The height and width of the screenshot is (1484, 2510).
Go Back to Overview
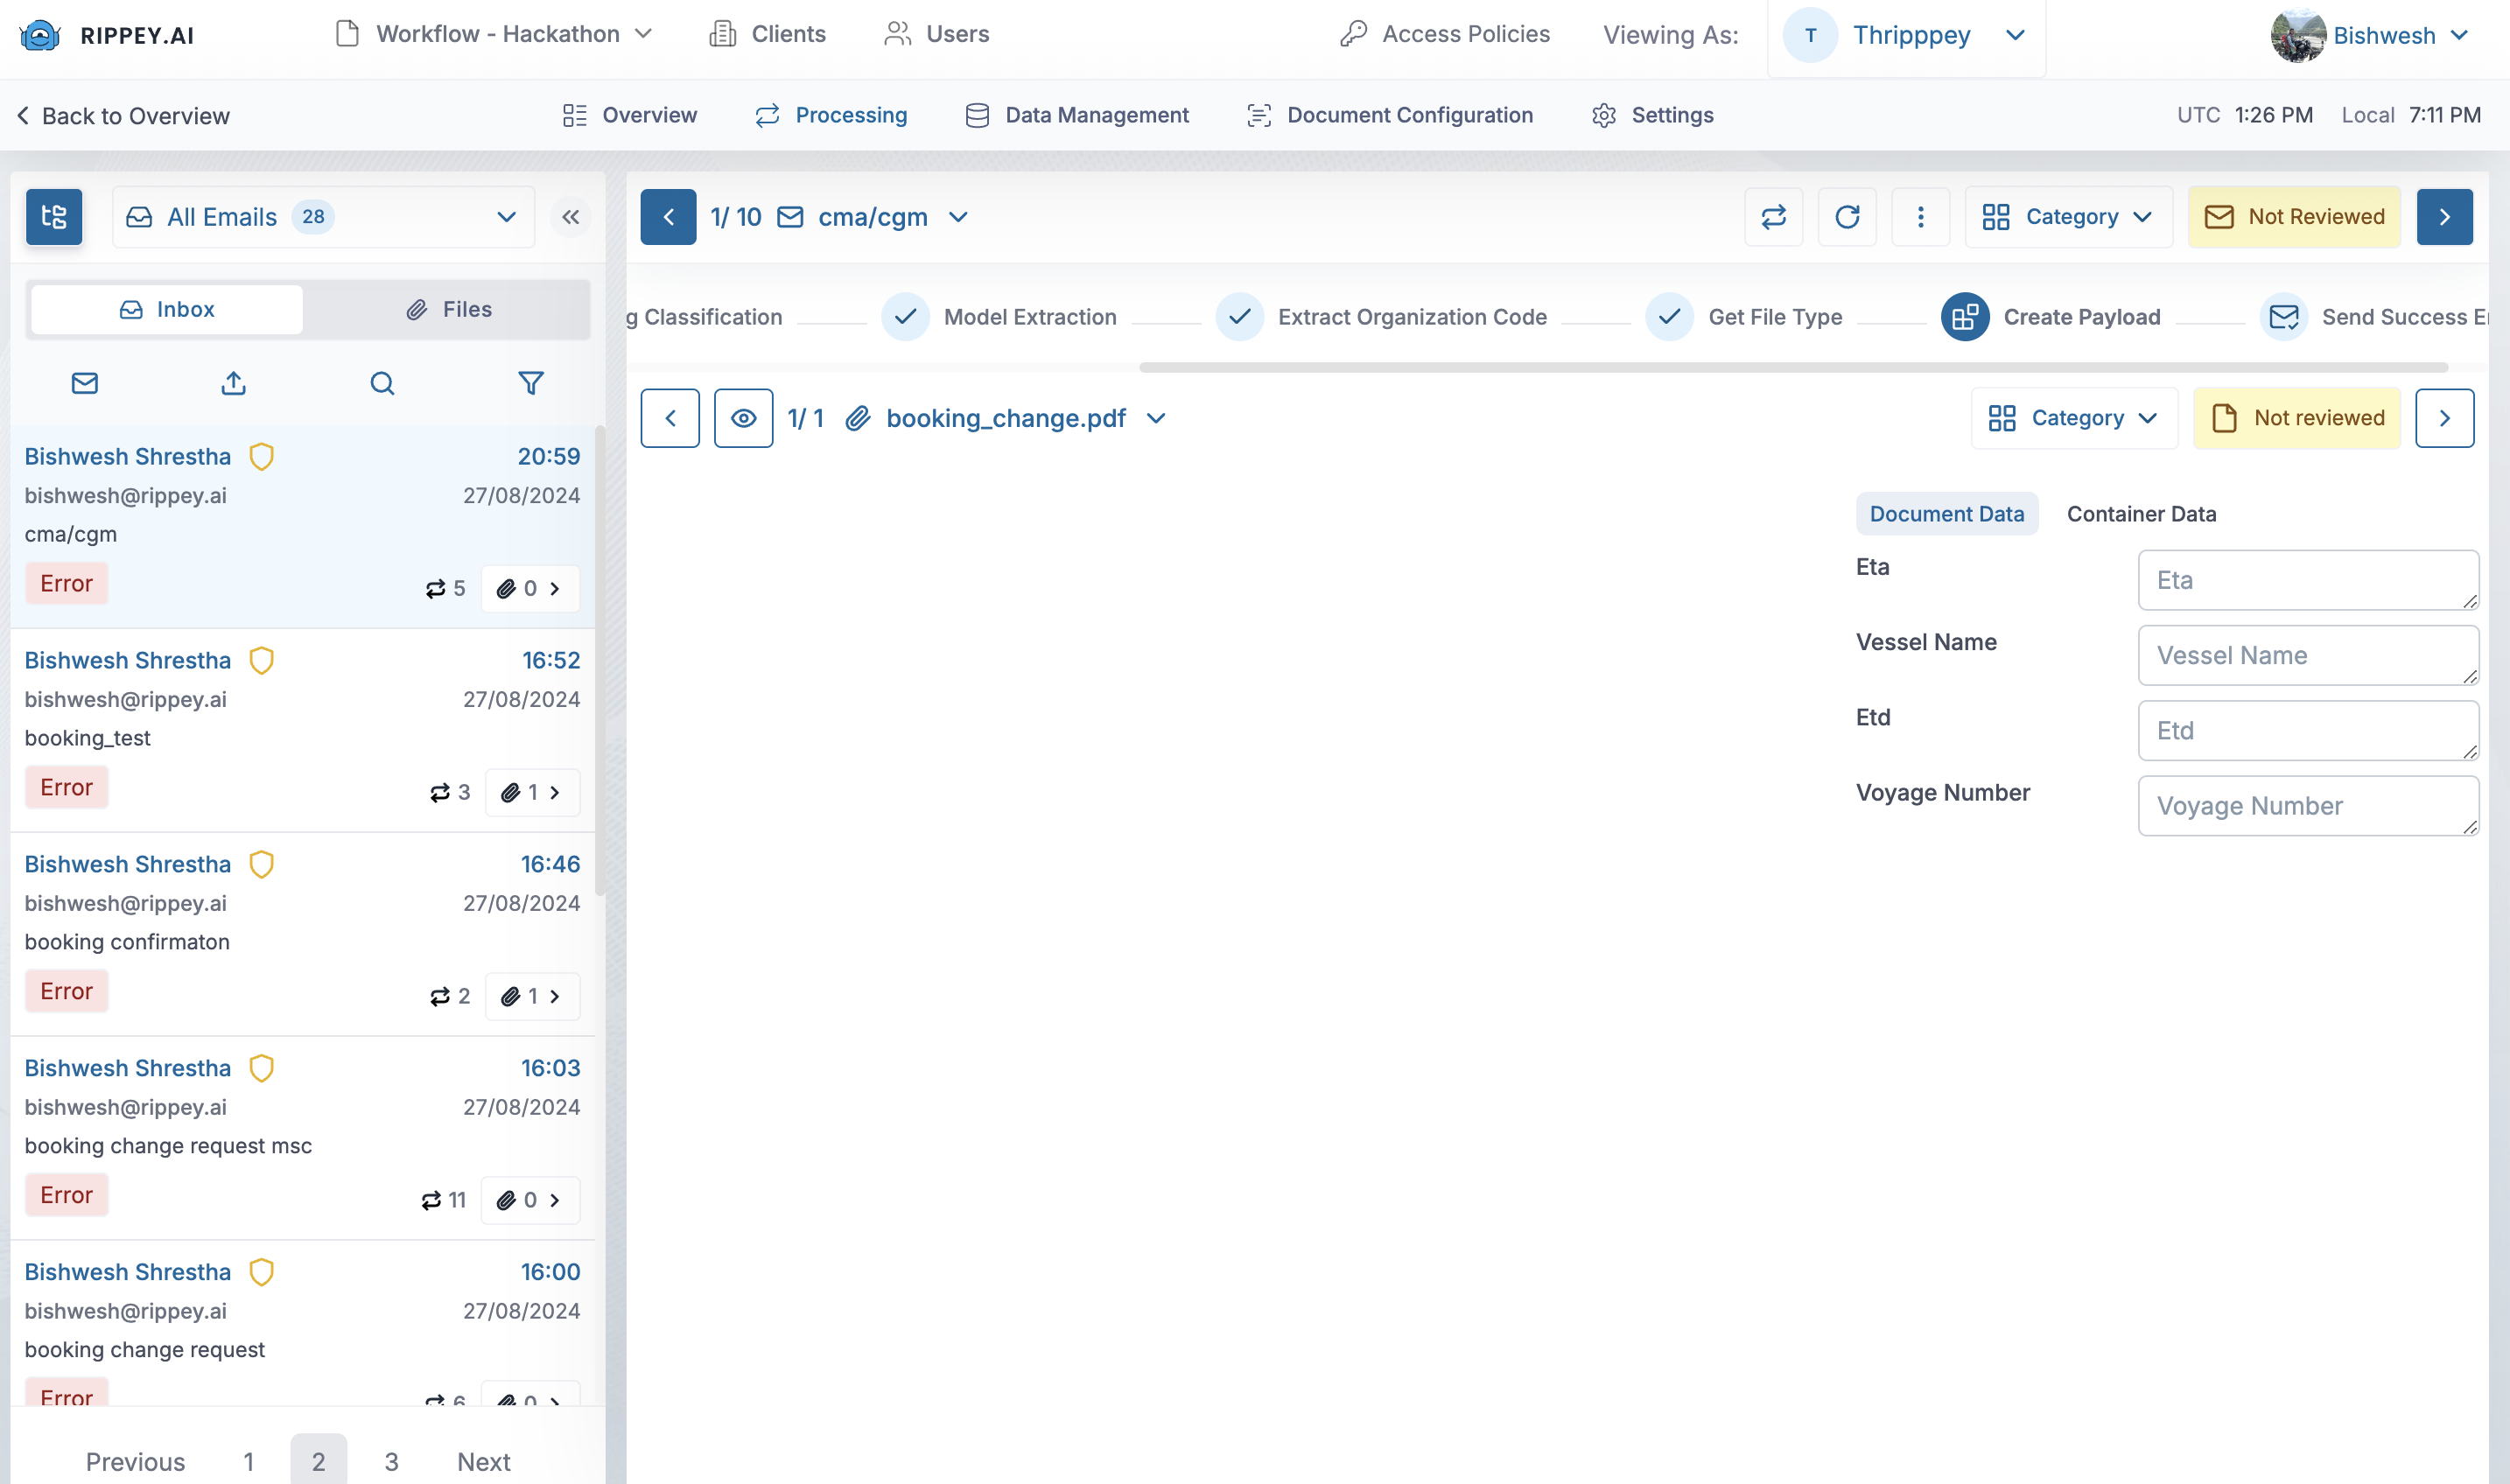click(123, 116)
